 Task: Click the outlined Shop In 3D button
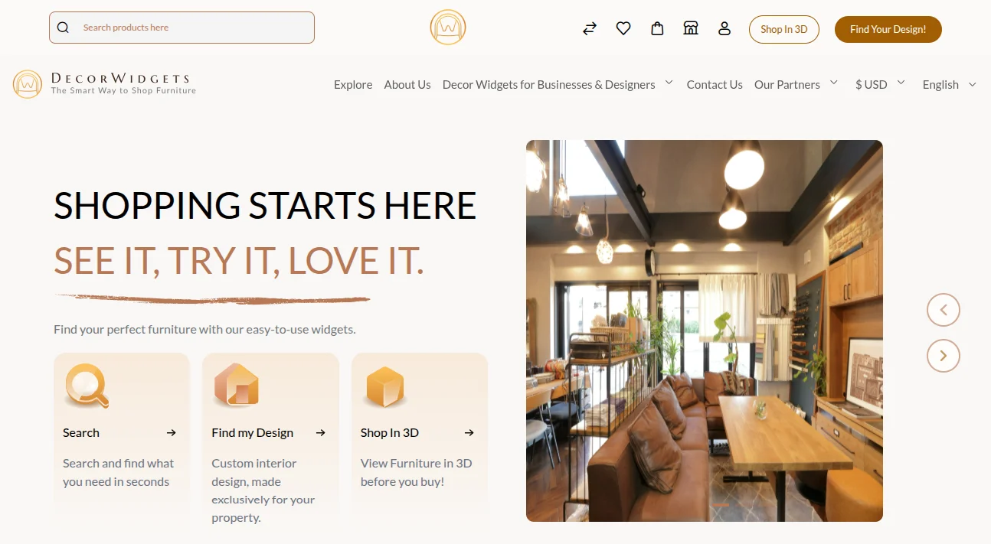[784, 29]
